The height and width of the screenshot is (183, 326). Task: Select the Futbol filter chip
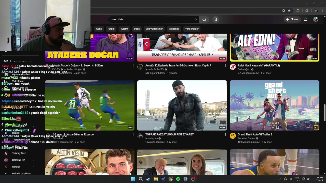tap(111, 29)
